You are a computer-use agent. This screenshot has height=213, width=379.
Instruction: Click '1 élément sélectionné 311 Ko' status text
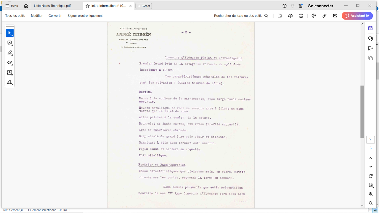47,210
